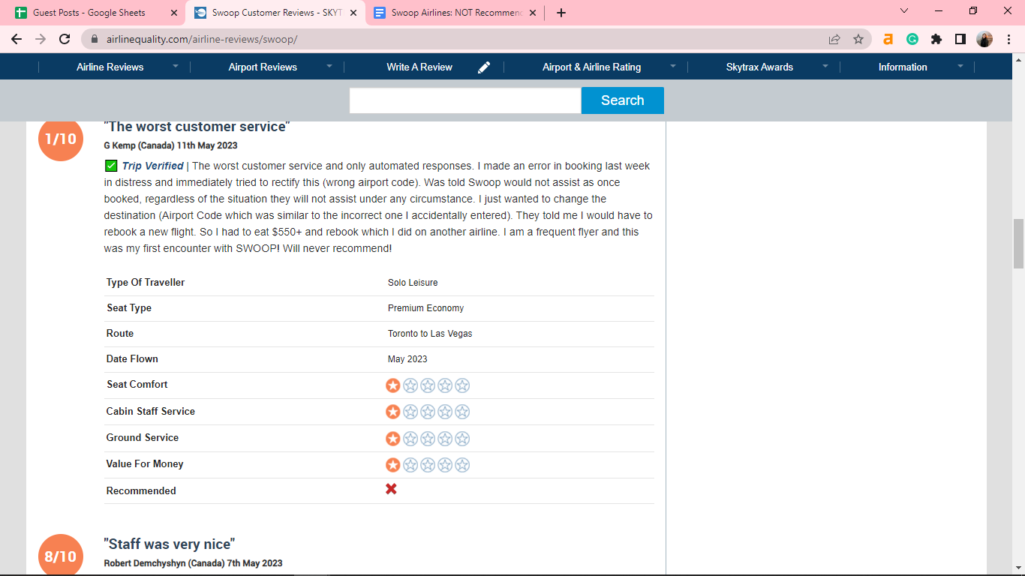Image resolution: width=1025 pixels, height=576 pixels.
Task: Click the Solo Leisure traveller value
Action: point(413,283)
